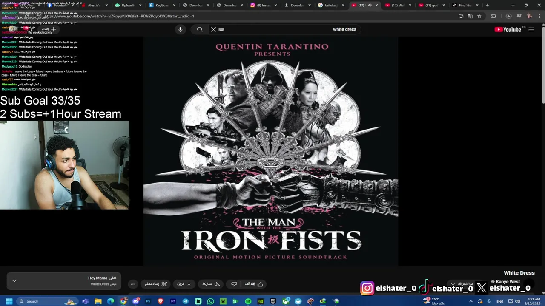Clear the search with the X icon
The height and width of the screenshot is (306, 545).
click(x=213, y=29)
